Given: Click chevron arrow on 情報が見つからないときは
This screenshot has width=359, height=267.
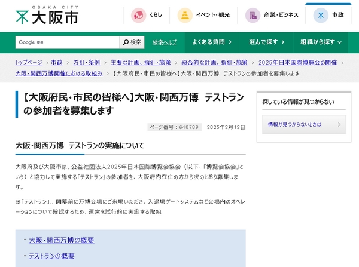Looking at the screenshot, I should [x=339, y=125].
